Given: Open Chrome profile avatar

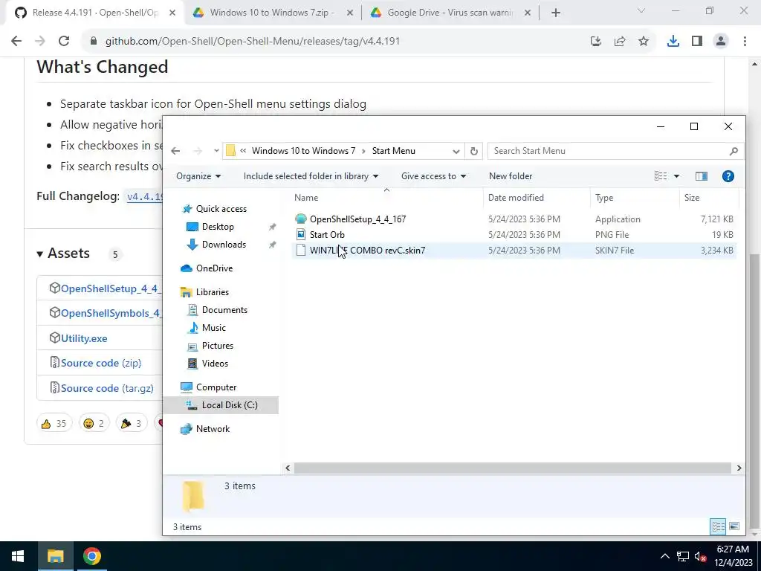Looking at the screenshot, I should coord(721,42).
